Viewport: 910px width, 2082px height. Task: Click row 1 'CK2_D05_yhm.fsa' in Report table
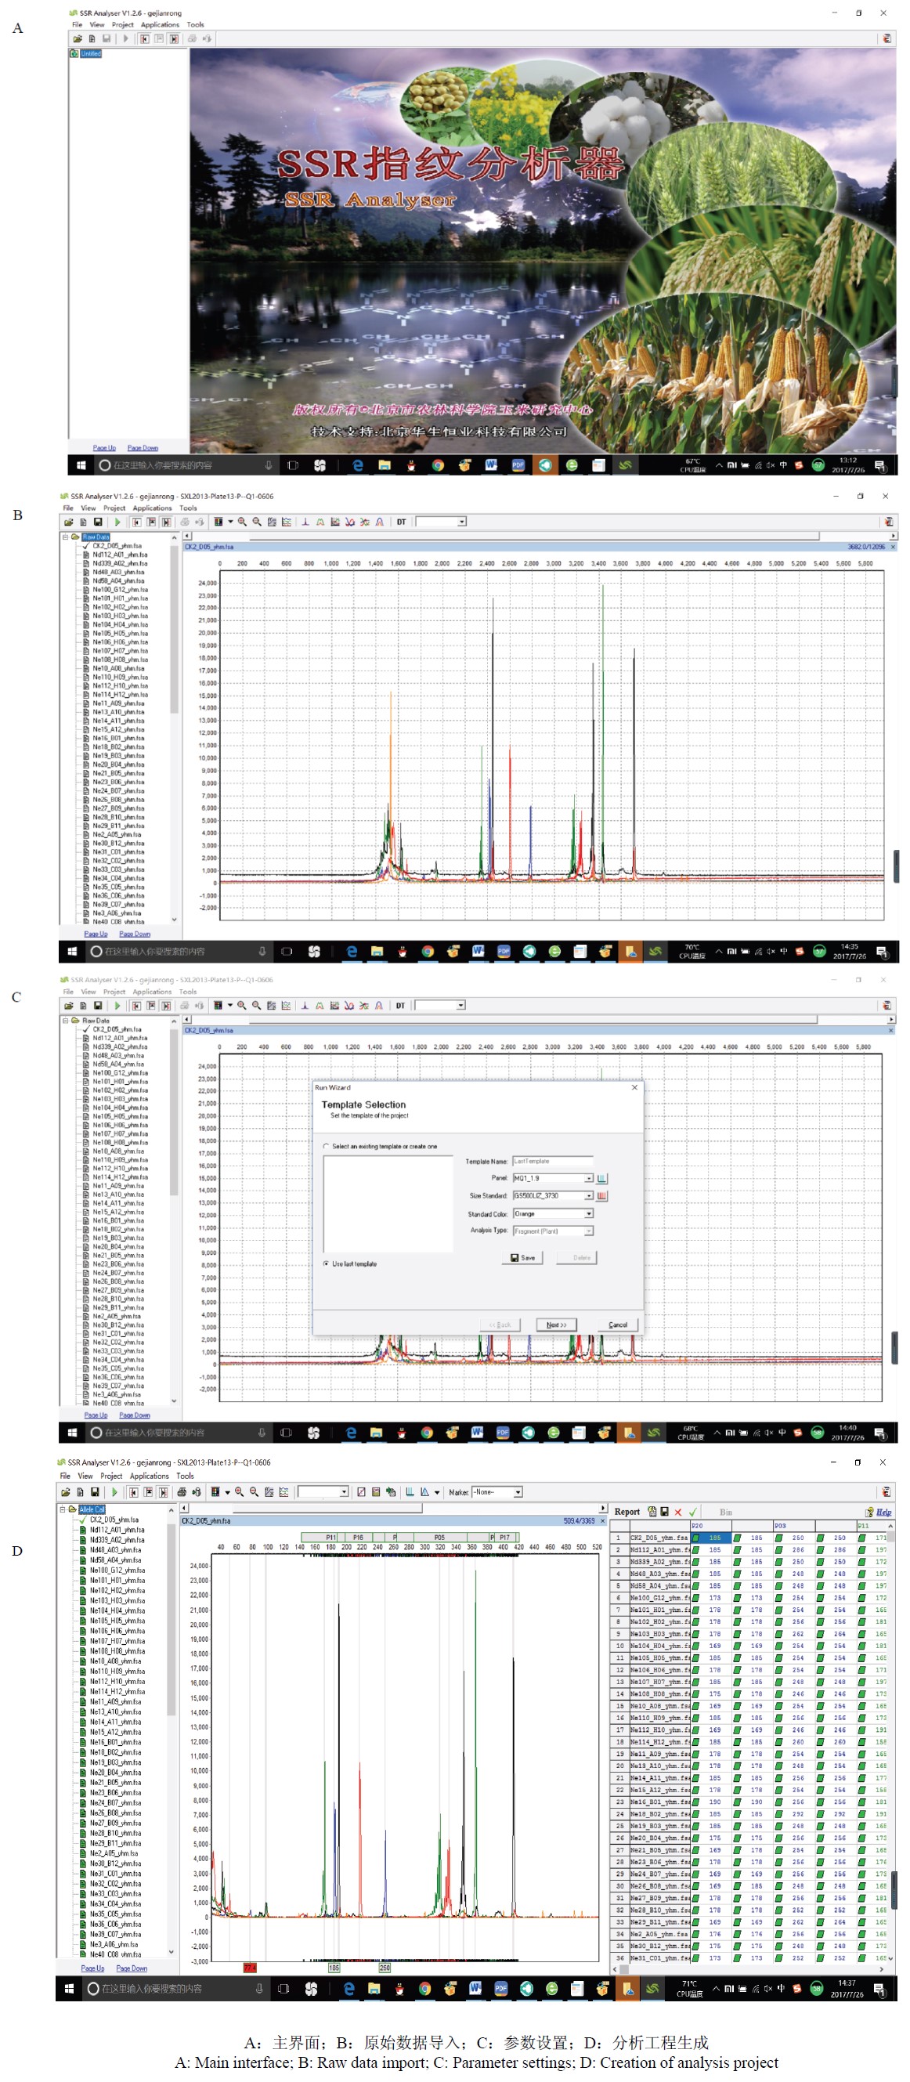pyautogui.click(x=659, y=1538)
